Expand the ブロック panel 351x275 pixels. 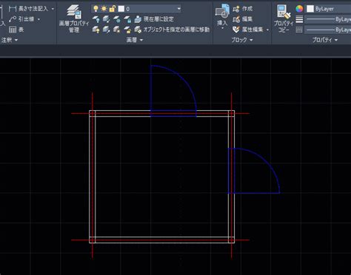pos(242,40)
